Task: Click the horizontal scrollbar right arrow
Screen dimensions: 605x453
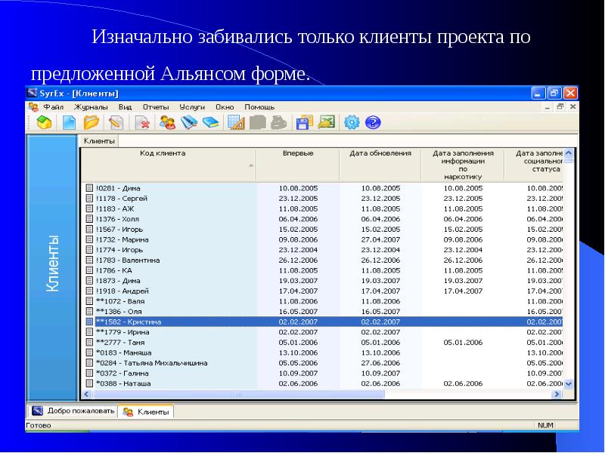Action: point(557,394)
